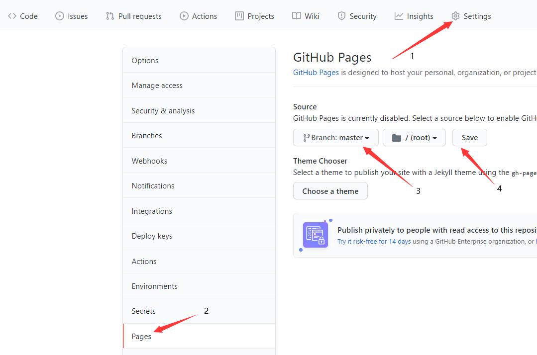
Task: Open the Settings tab label
Action: click(x=477, y=16)
